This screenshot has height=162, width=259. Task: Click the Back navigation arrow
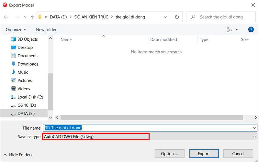pyautogui.click(x=6, y=17)
